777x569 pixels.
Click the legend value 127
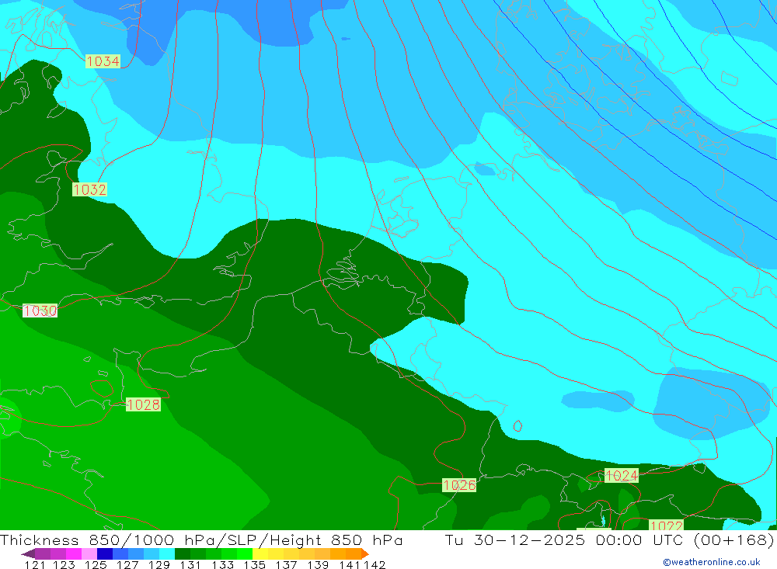[x=127, y=565]
